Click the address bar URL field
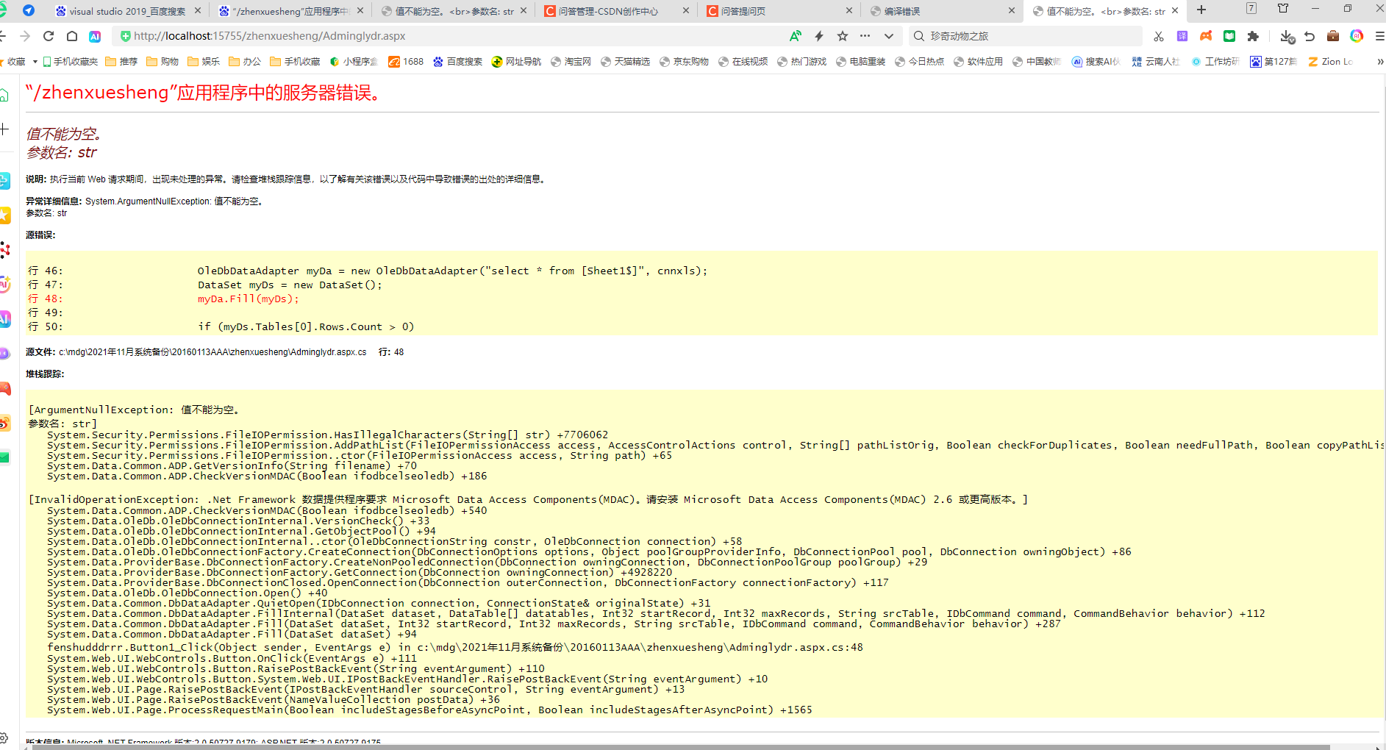This screenshot has height=750, width=1386. coord(449,36)
